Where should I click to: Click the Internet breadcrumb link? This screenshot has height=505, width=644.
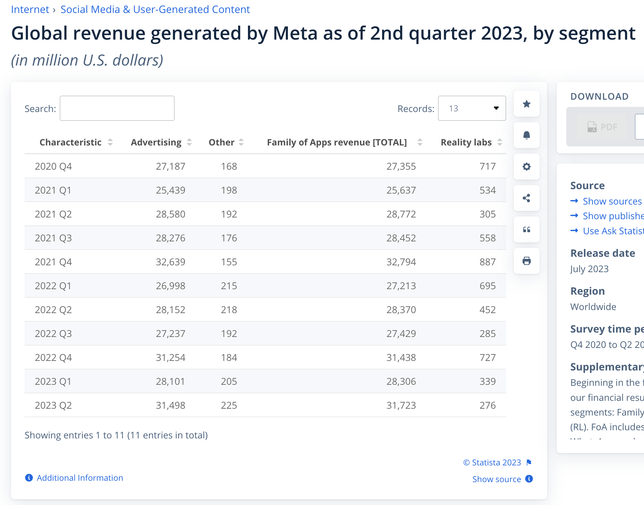[30, 10]
